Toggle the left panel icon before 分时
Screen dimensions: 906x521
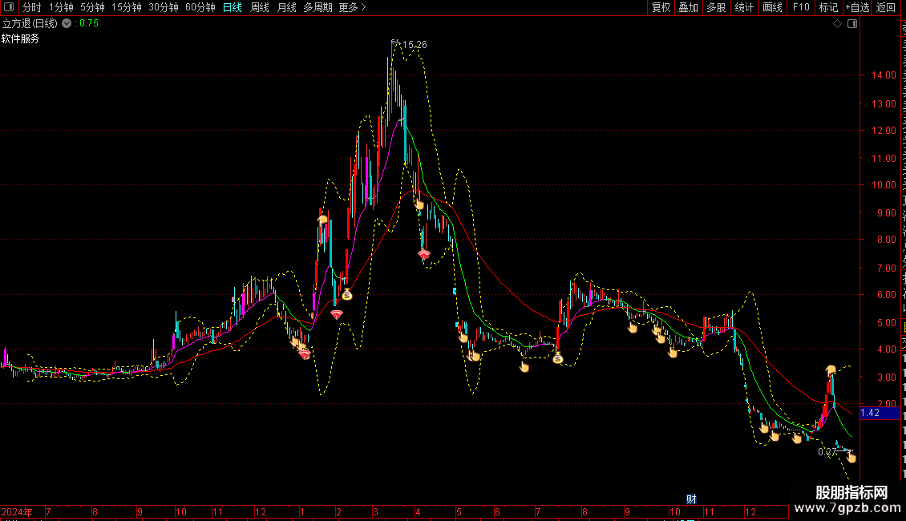[x=9, y=7]
